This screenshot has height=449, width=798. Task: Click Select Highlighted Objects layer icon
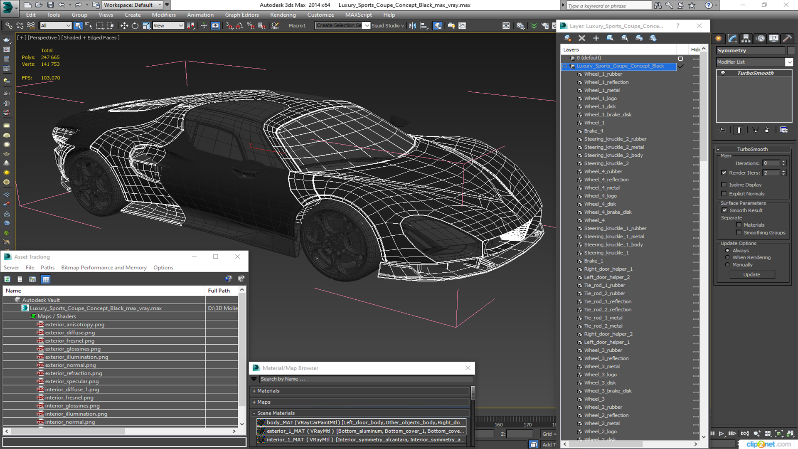tap(610, 38)
